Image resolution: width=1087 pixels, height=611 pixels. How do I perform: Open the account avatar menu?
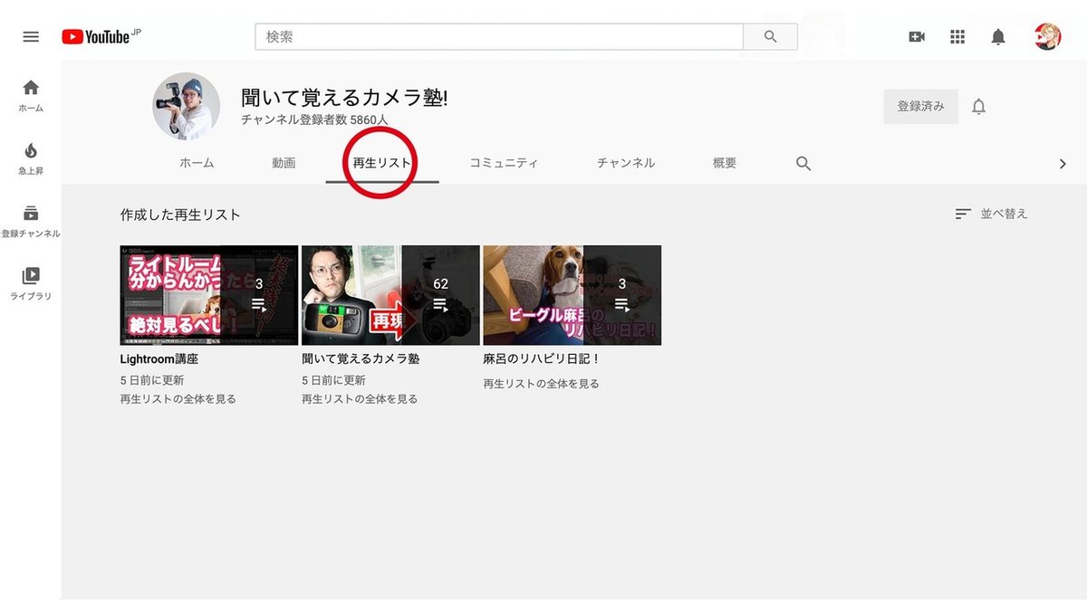[x=1048, y=37]
